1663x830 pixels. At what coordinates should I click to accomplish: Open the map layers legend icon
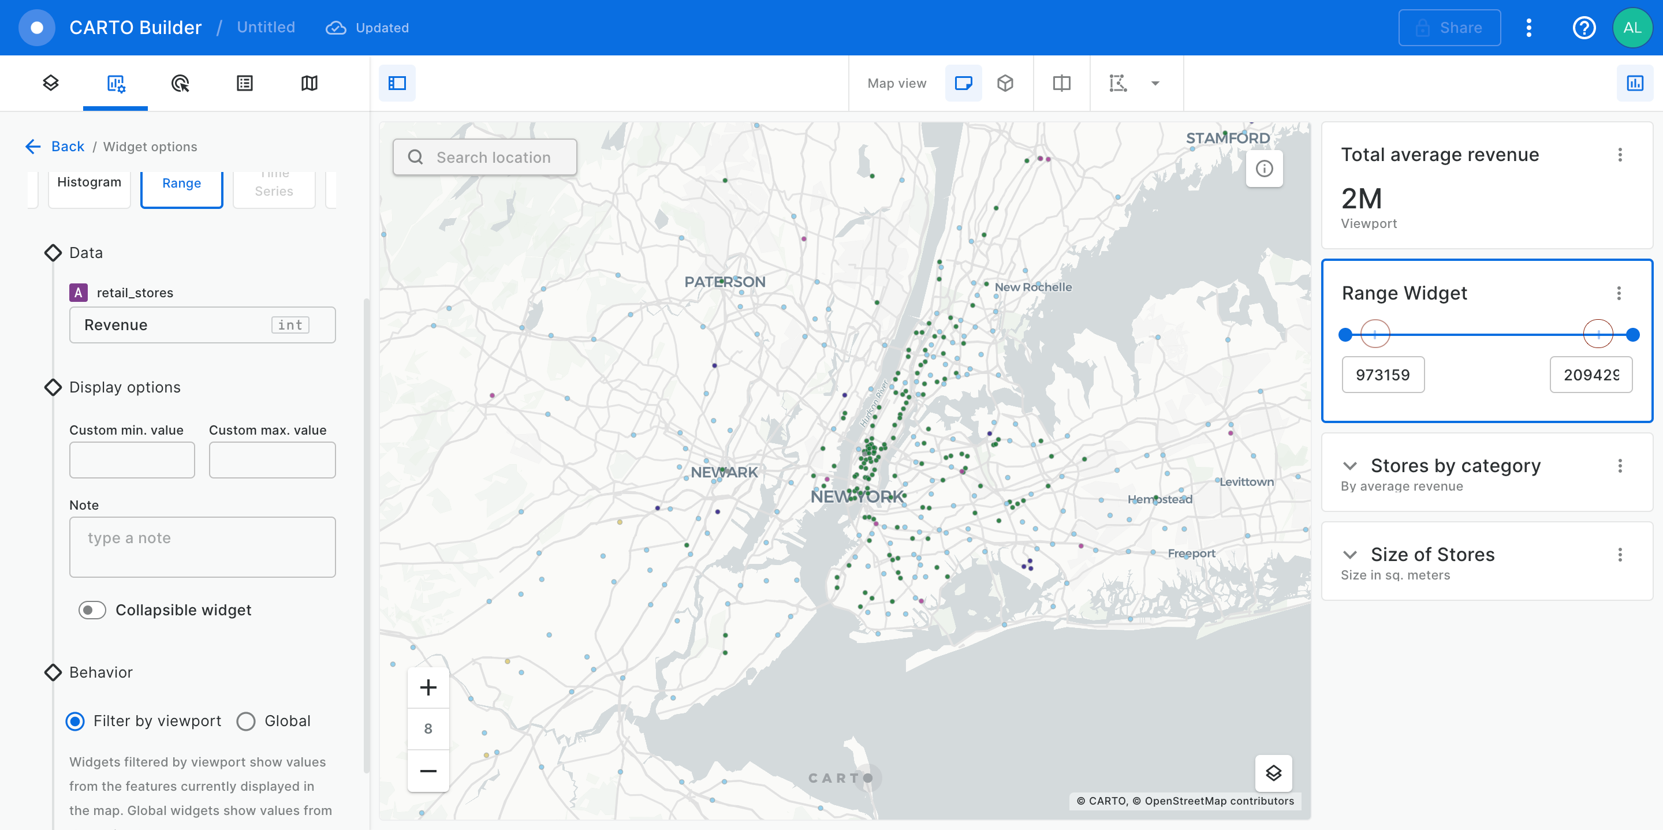tap(1273, 773)
